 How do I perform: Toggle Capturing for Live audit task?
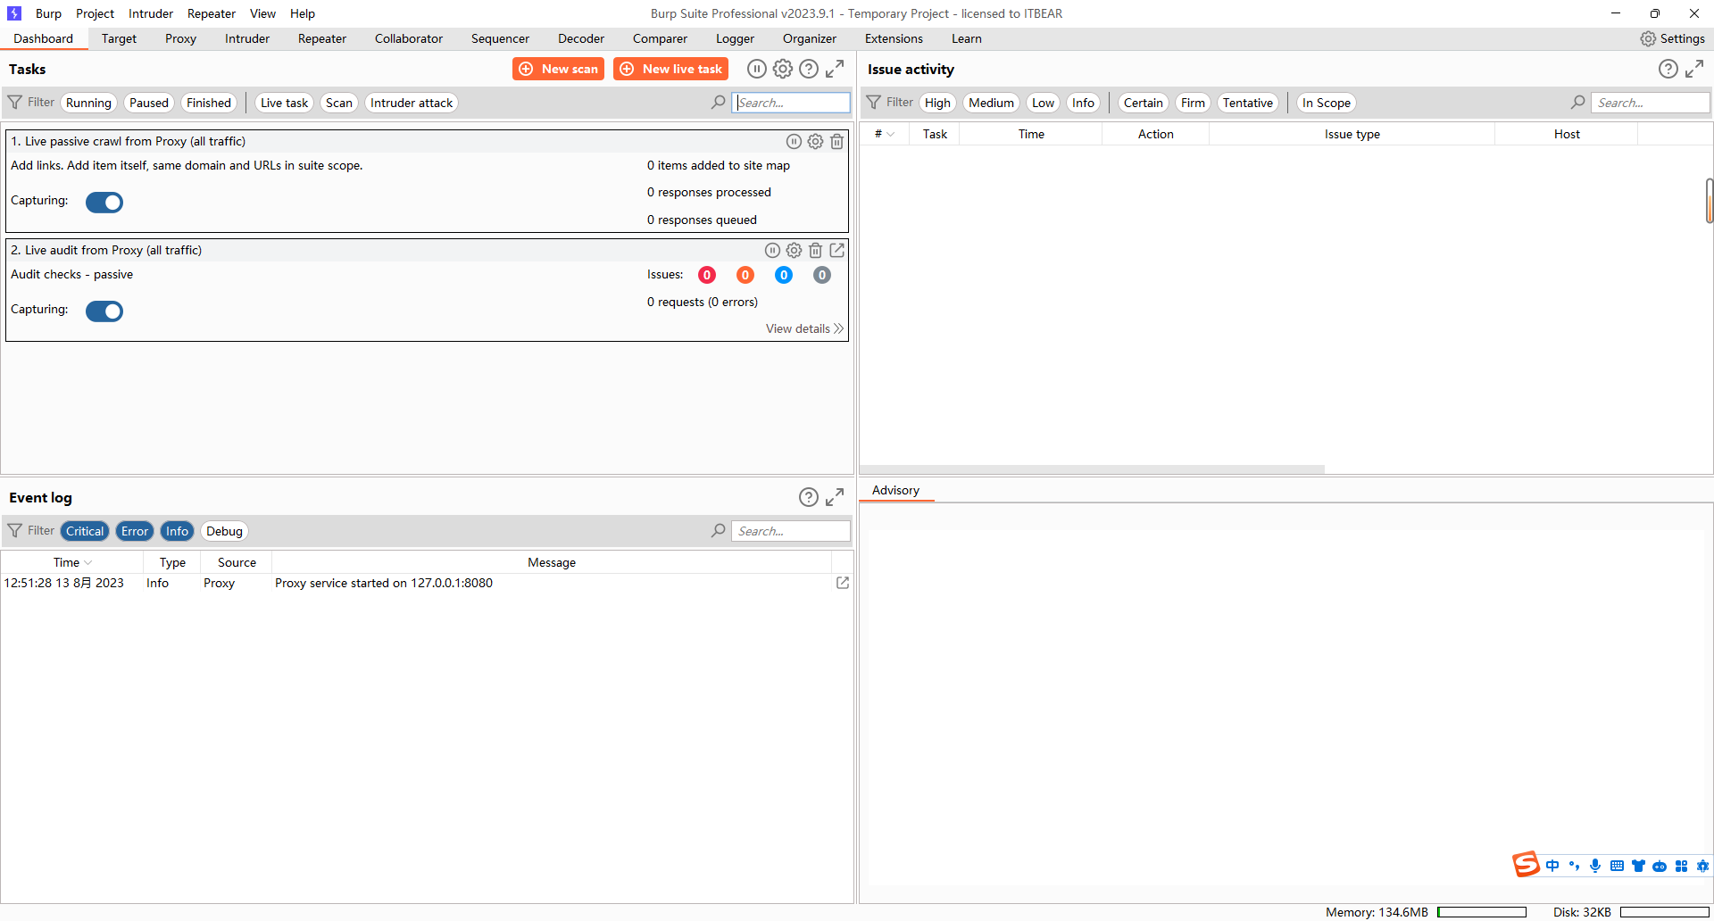(104, 311)
